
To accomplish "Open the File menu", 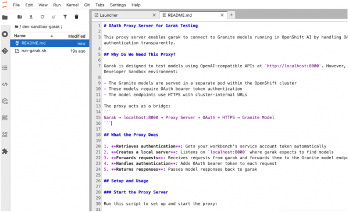I will [x=16, y=5].
